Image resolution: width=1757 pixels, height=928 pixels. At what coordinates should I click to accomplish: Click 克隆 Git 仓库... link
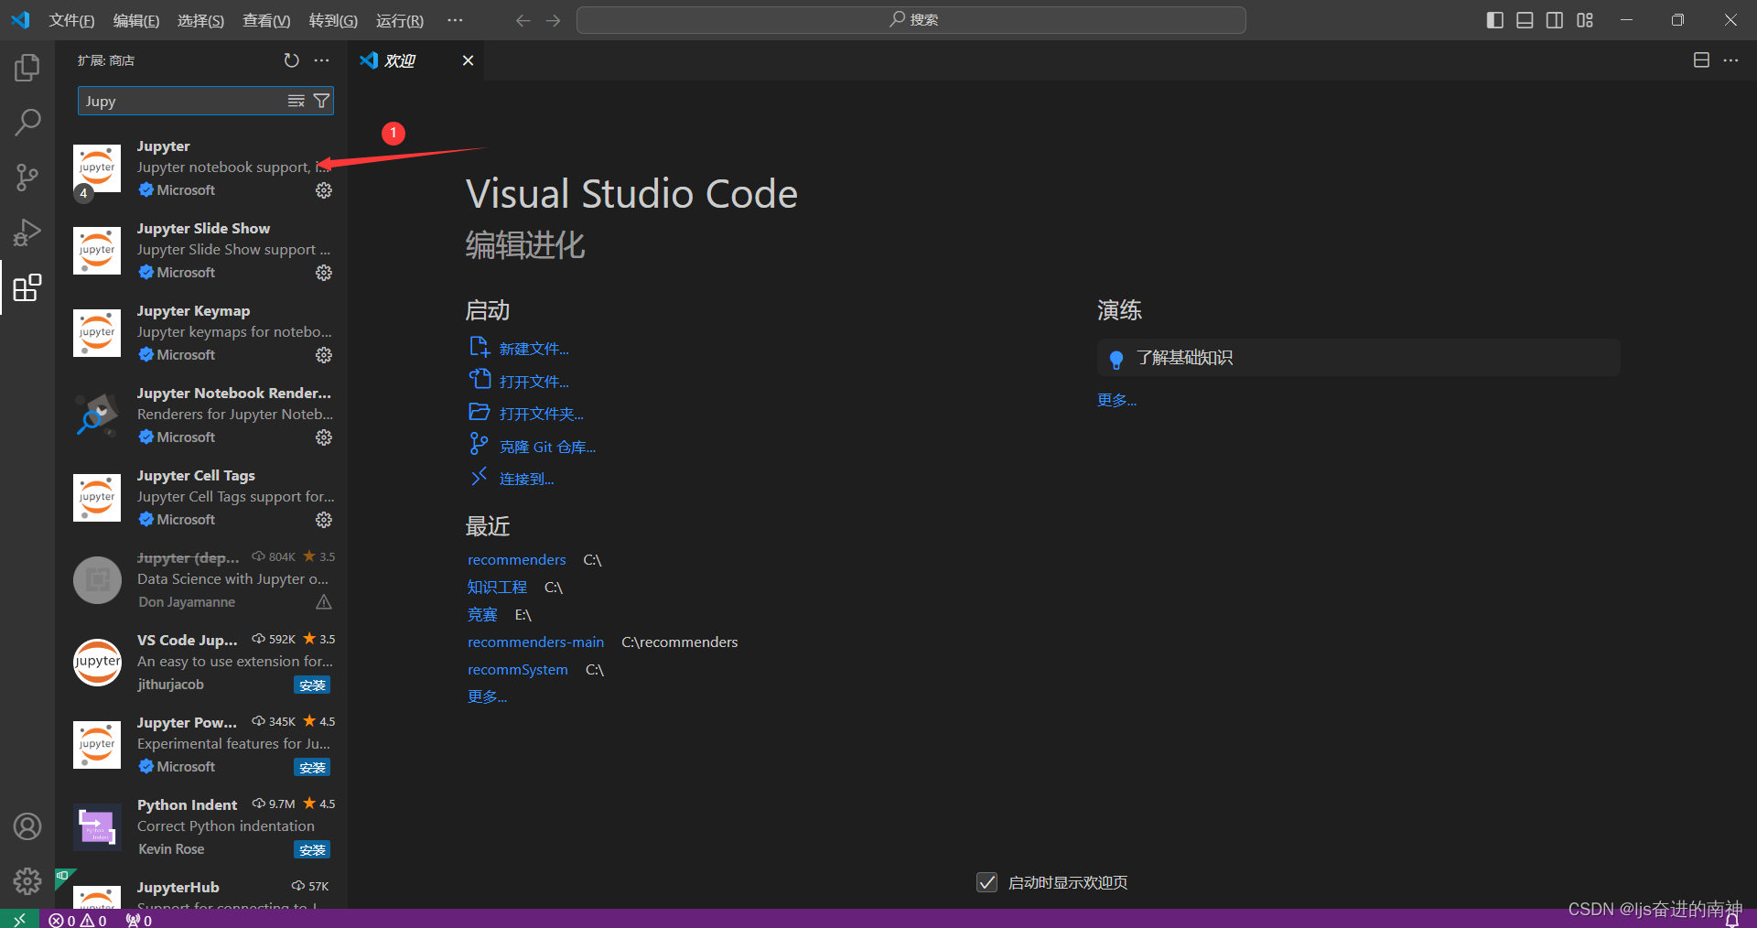click(547, 448)
